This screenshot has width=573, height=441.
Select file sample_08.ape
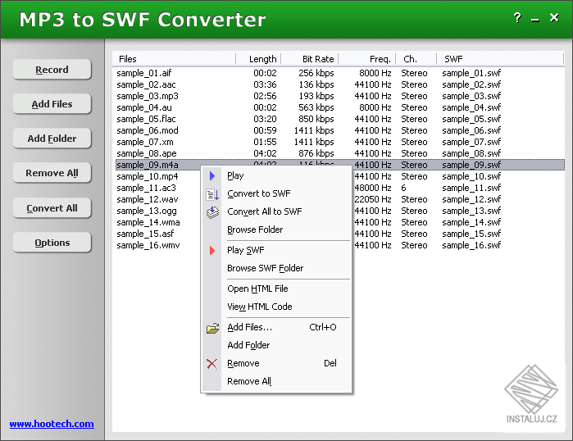coord(147,153)
